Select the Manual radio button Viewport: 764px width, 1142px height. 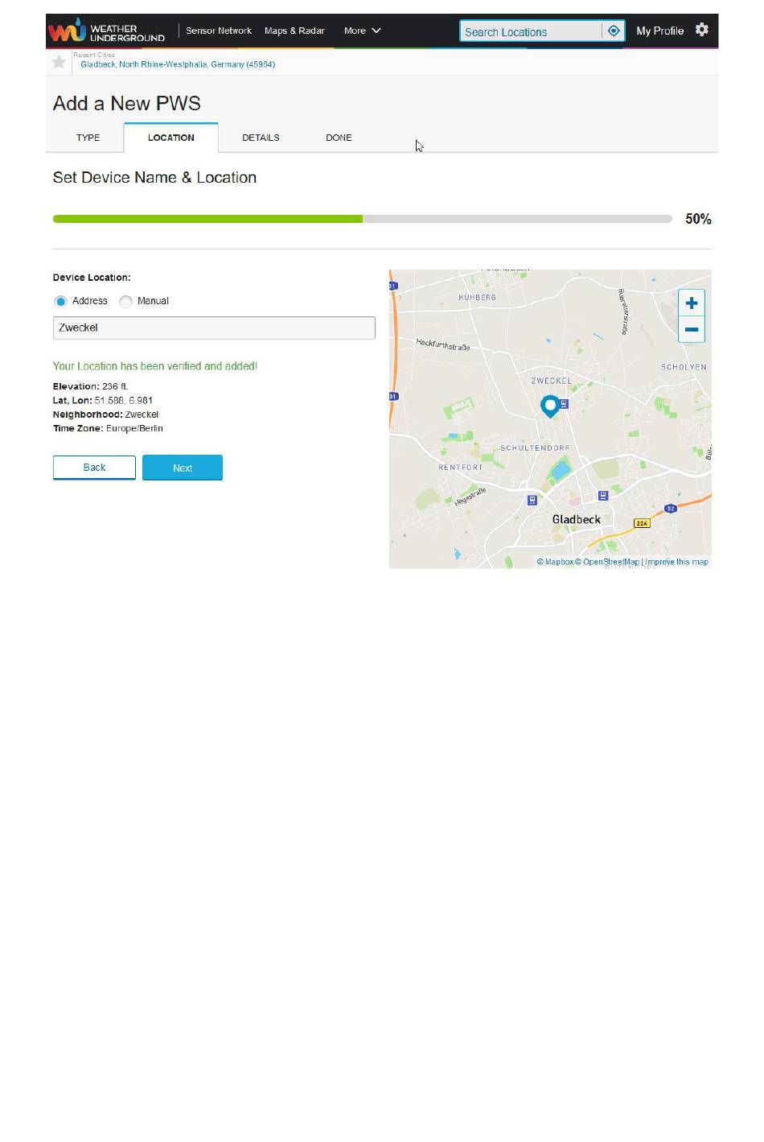pos(125,301)
